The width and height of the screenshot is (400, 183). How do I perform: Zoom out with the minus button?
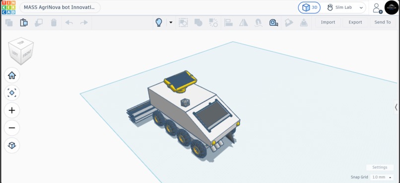tap(12, 128)
